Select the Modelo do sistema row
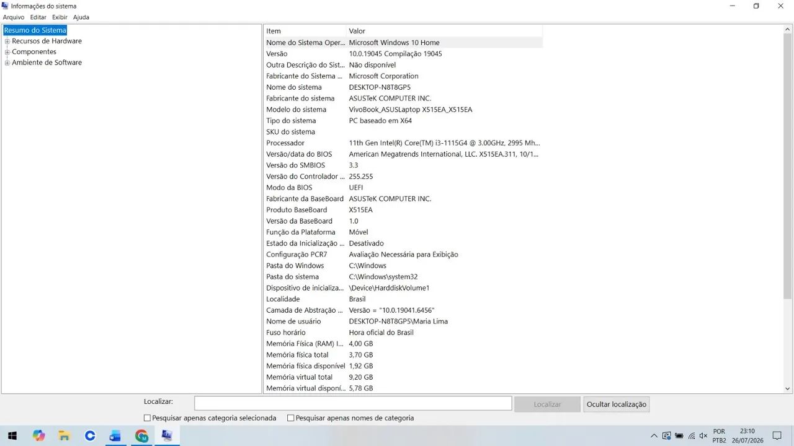The width and height of the screenshot is (794, 446). pyautogui.click(x=403, y=110)
